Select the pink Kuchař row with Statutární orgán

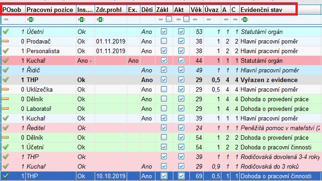point(161,60)
